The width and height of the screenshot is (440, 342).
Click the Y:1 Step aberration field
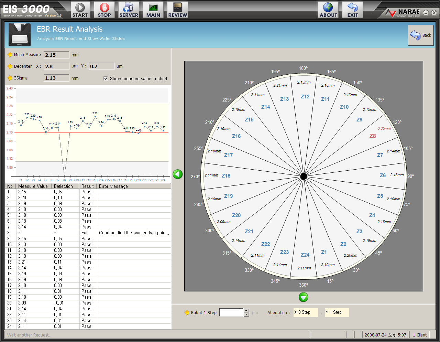coord(337,312)
